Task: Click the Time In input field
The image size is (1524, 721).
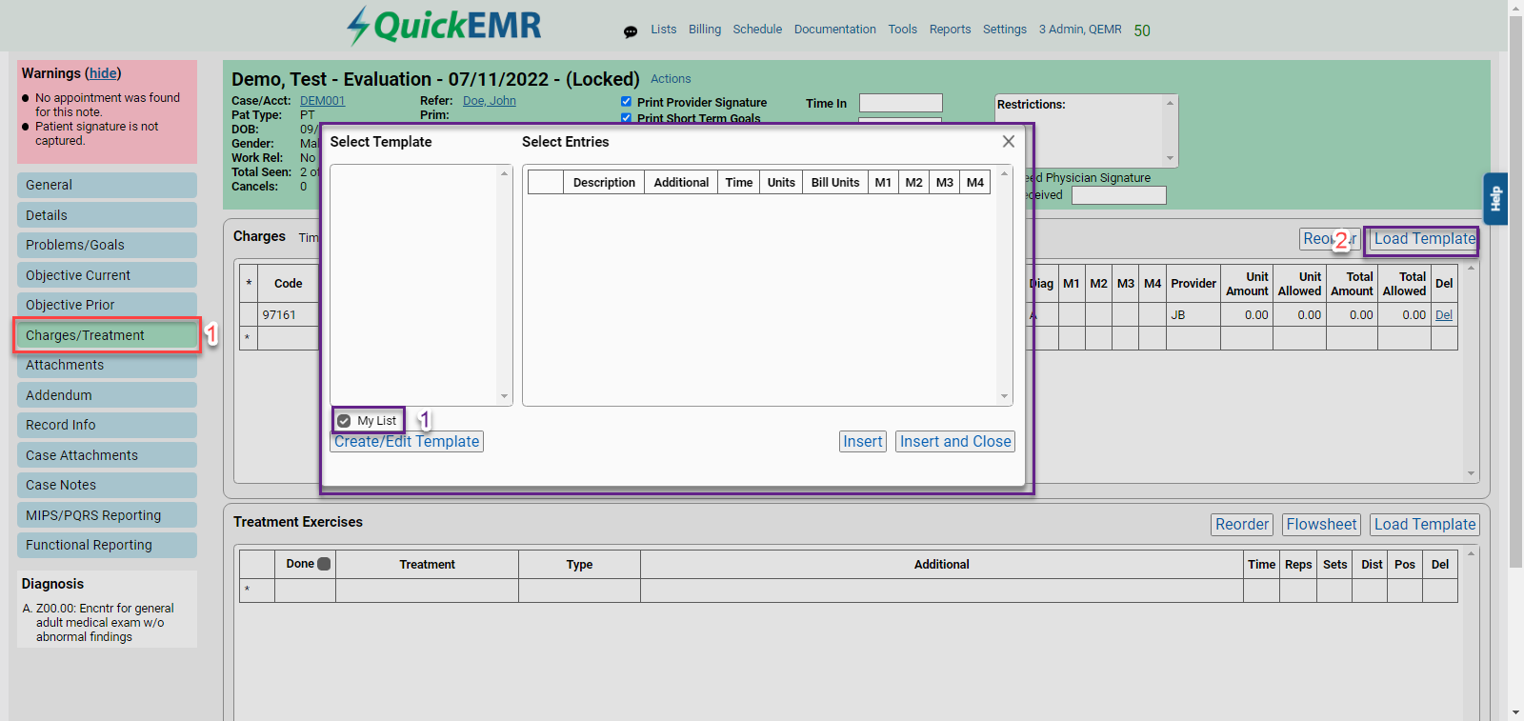Action: (x=900, y=103)
